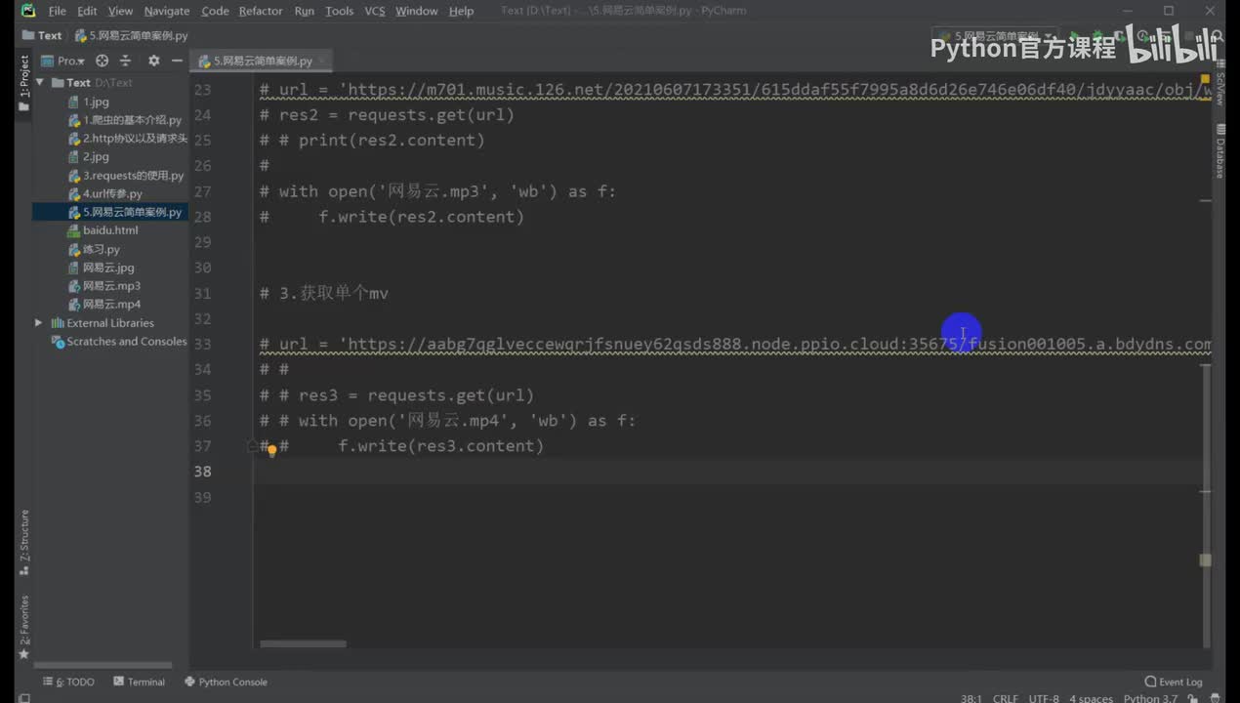Open the Refactor menu
This screenshot has height=703, width=1240.
(x=261, y=11)
